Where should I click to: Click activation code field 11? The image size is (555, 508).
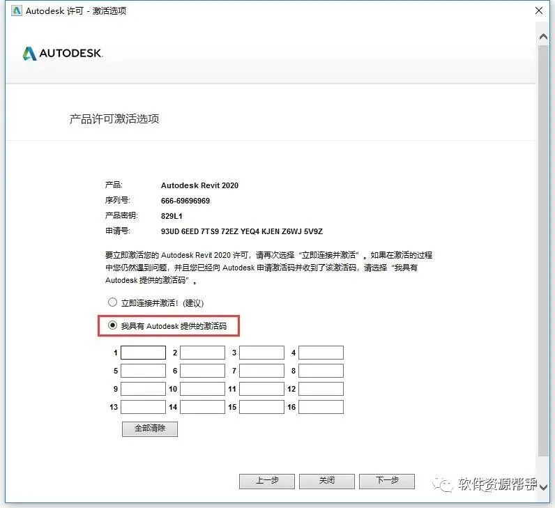point(261,389)
